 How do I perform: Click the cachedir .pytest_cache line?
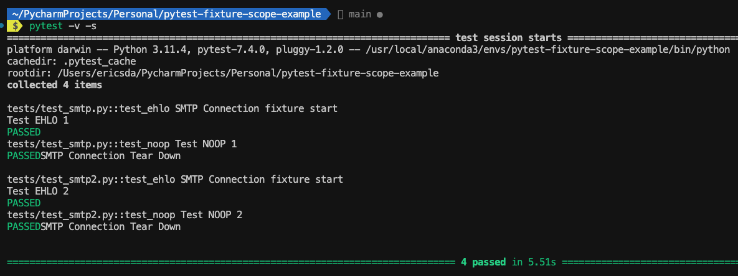[x=72, y=62]
